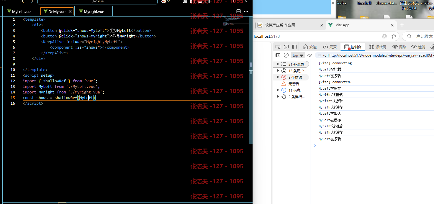Image resolution: width=434 pixels, height=204 pixels.
Task: Click the "[vite] connecting..." log line
Action: 338,63
